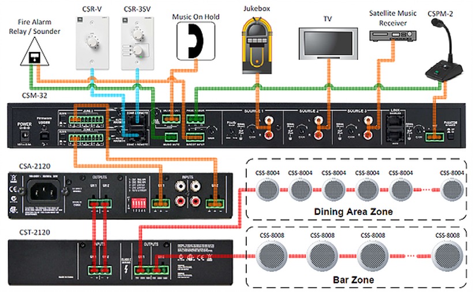473x292 pixels.
Task: Click the Dining Area Zone label
Action: pos(354,212)
